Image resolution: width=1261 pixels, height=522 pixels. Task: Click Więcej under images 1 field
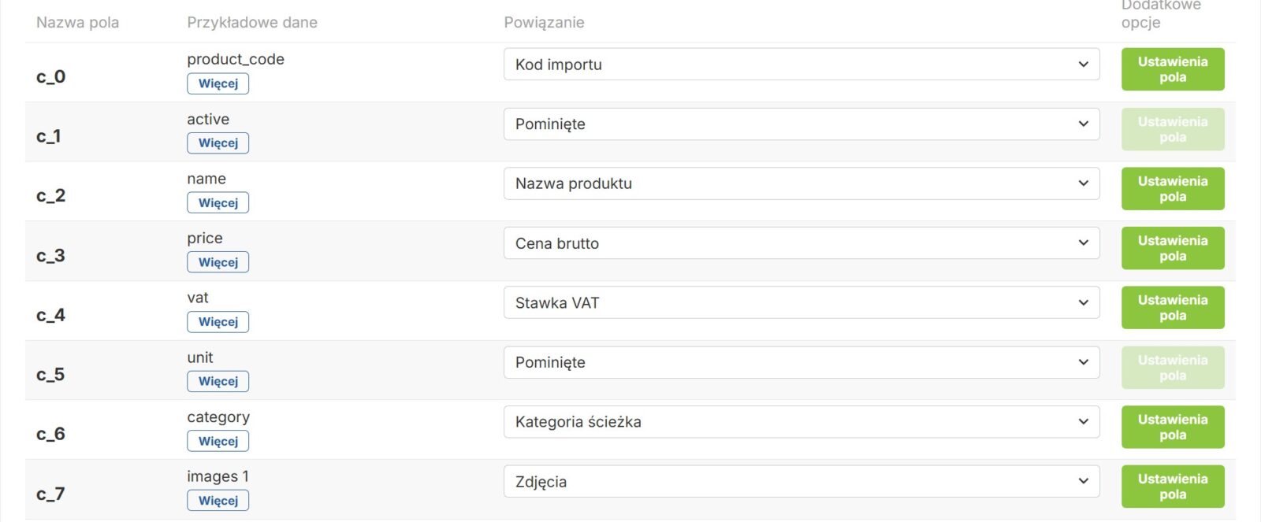coord(218,501)
